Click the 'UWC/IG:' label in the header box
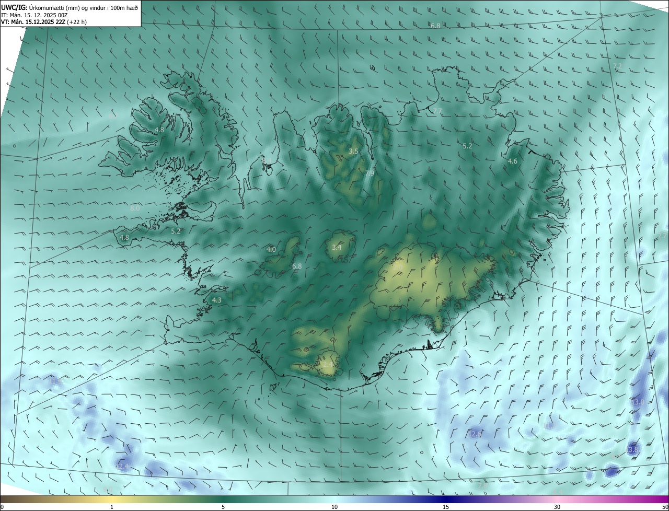Image resolution: width=669 pixels, height=511 pixels. click(14, 7)
